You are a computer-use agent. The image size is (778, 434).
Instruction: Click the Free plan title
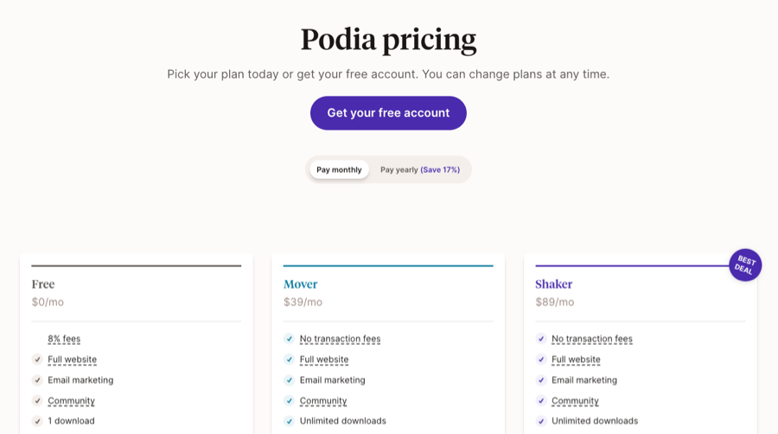[x=43, y=284]
